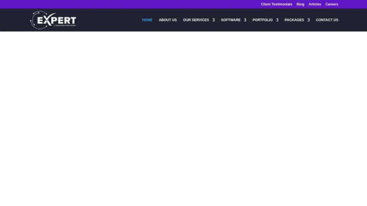Click the purple top announcement bar
Image resolution: width=367 pixels, height=206 pixels.
136,4
